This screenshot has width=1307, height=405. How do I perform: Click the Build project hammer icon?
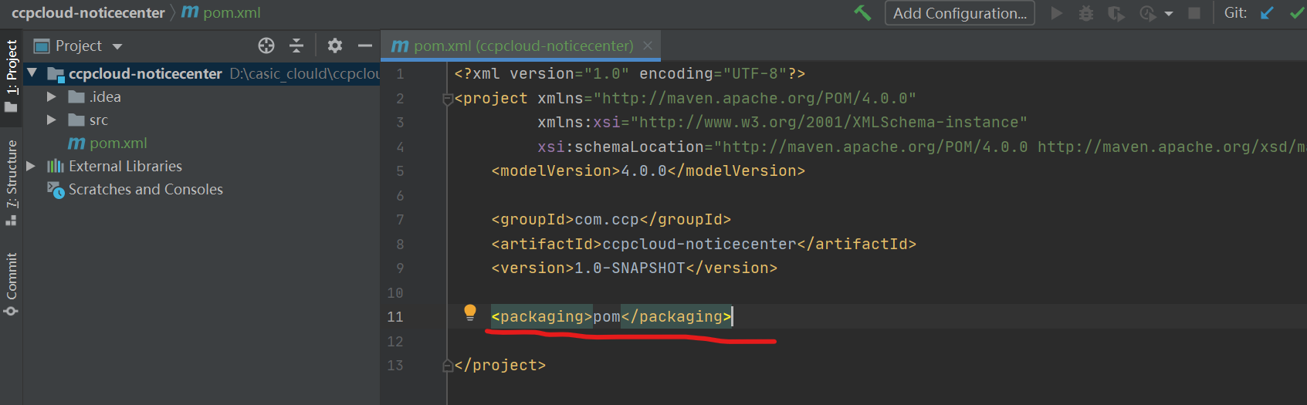tap(862, 13)
